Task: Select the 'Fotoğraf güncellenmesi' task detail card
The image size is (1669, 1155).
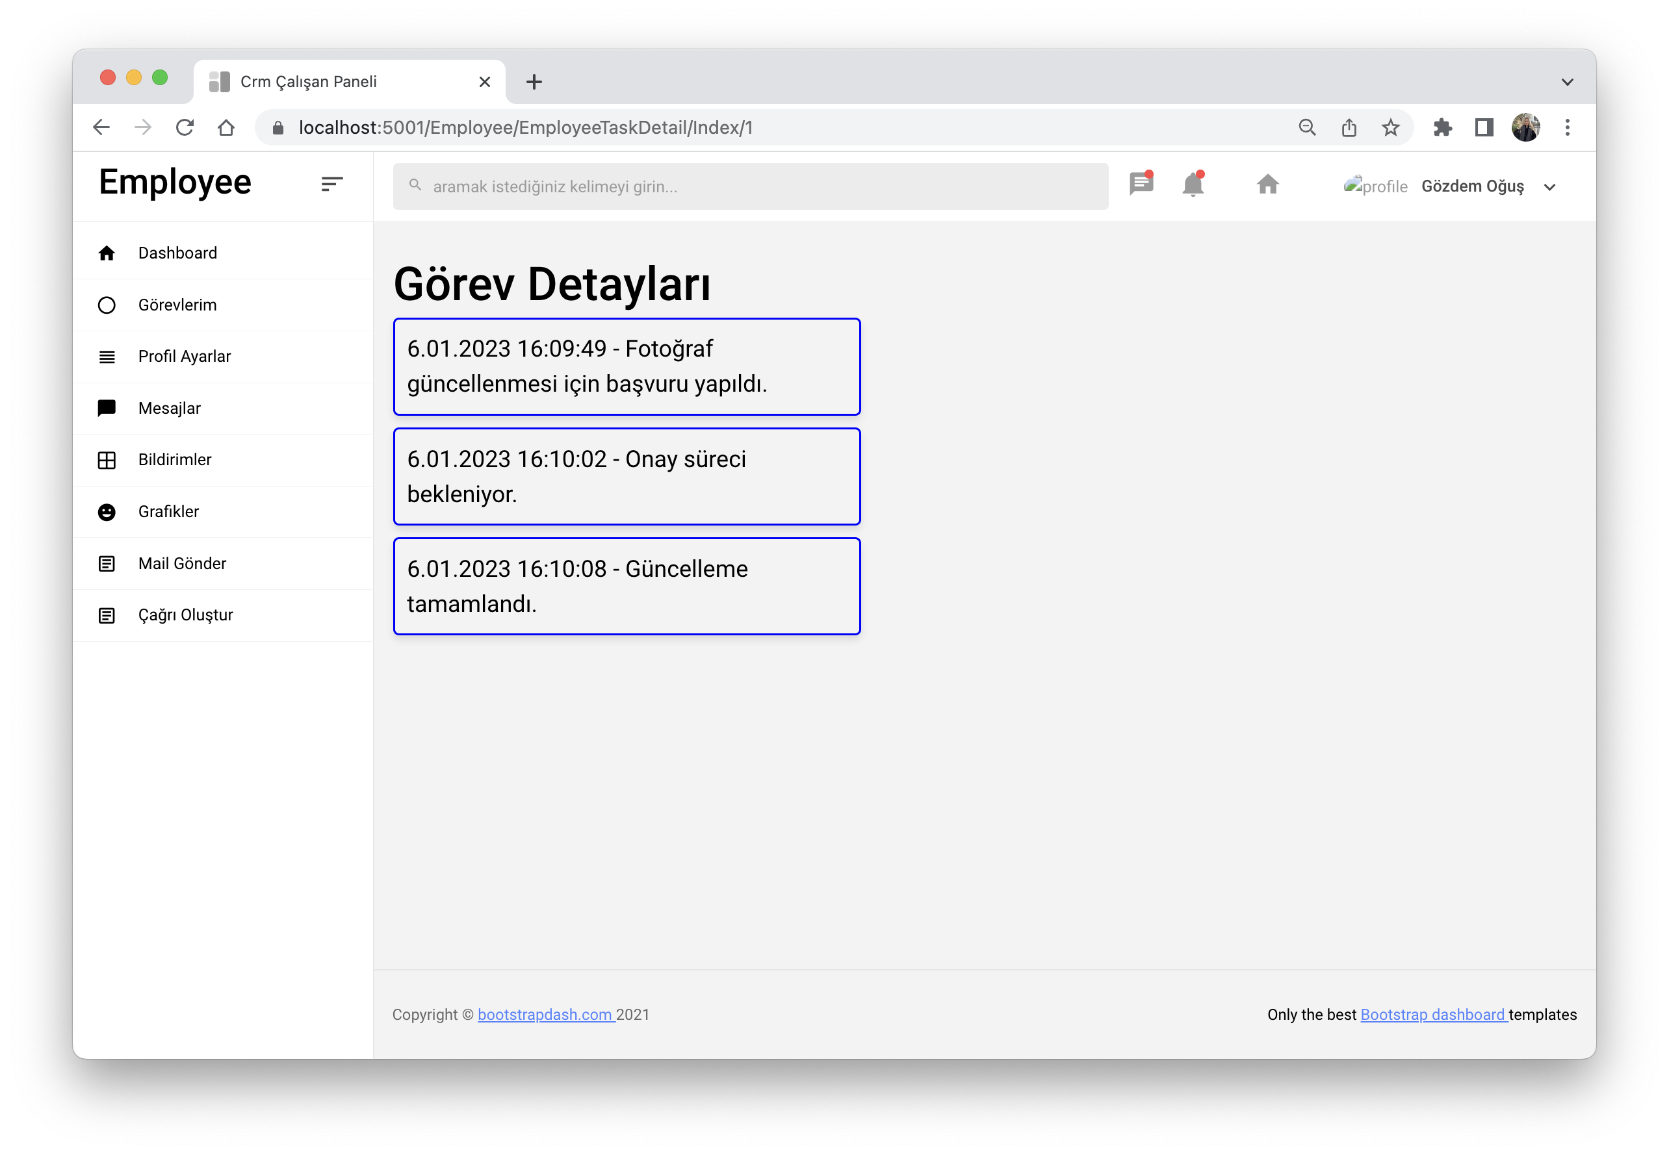Action: (x=627, y=366)
